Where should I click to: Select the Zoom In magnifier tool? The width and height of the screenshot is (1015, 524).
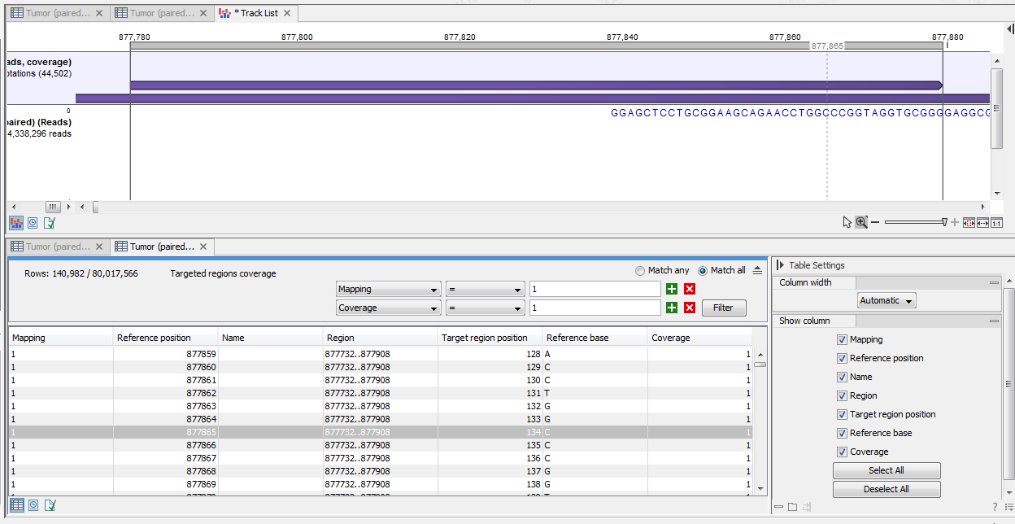pos(860,222)
